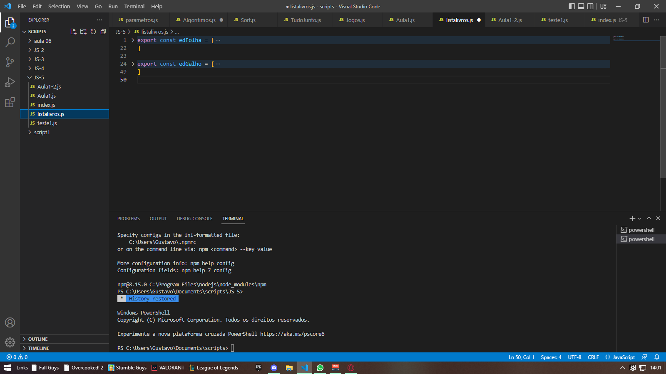Open the Selection menu
Viewport: 666px width, 374px height.
pos(59,6)
